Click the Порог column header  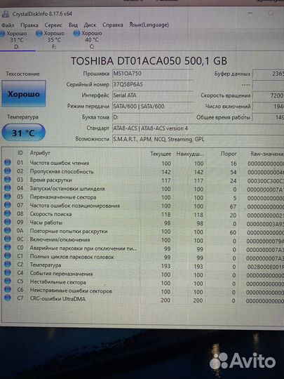(x=229, y=154)
